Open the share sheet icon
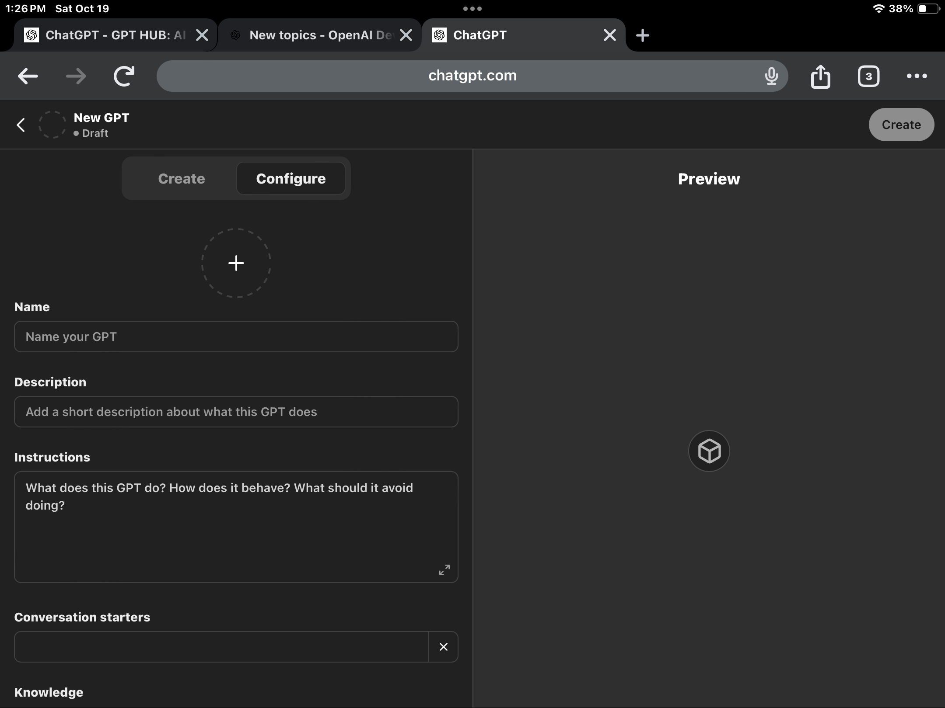The image size is (945, 708). 820,76
